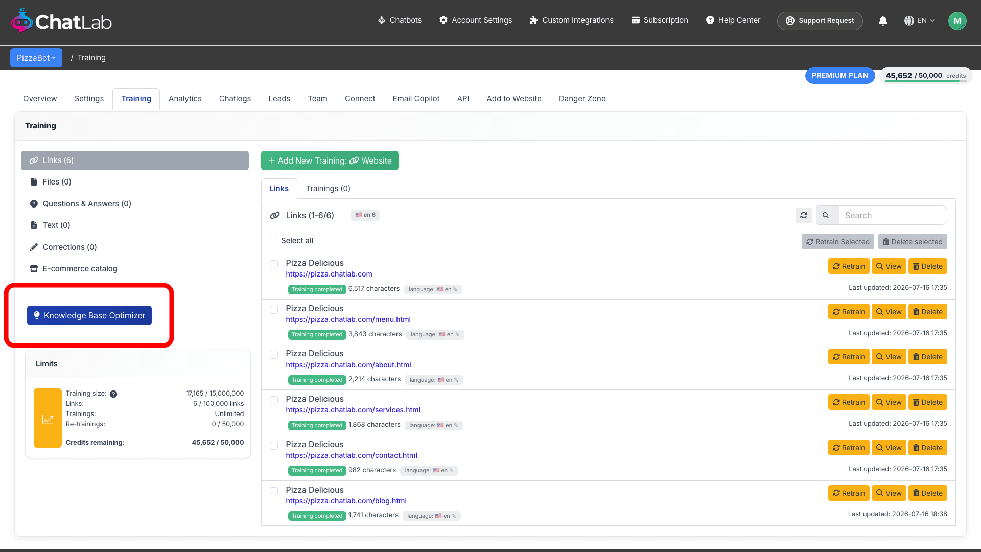Click the ChatLab logo
981x552 pixels.
pos(61,21)
